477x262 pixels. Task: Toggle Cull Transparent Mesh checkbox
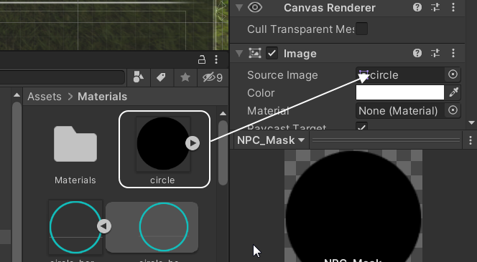point(362,29)
